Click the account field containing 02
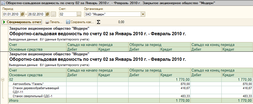 click(68, 14)
